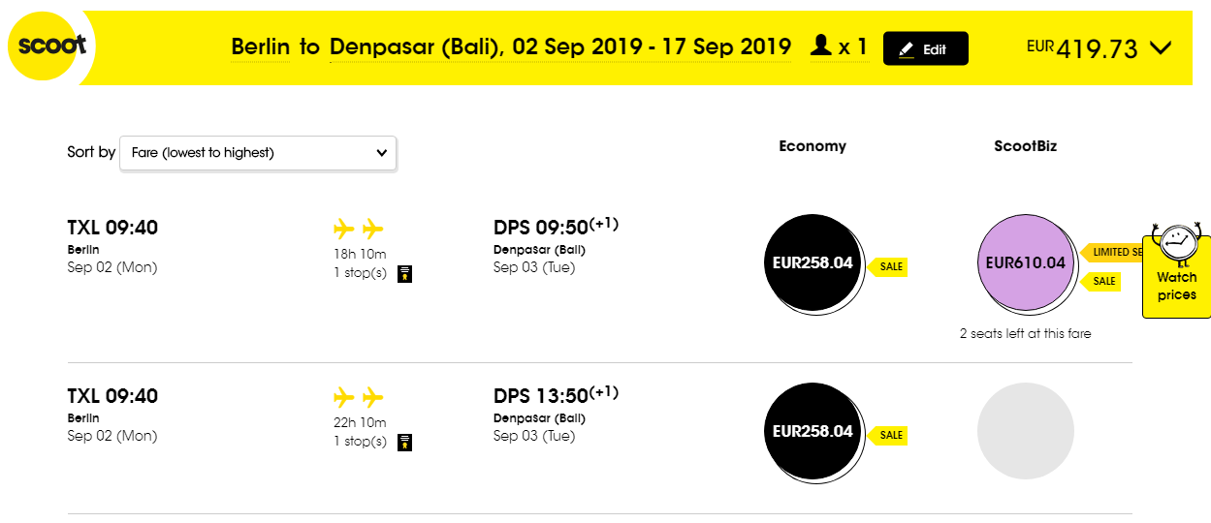Click the Denpasar (Bali) travel dates link
The image size is (1211, 523).
(560, 46)
